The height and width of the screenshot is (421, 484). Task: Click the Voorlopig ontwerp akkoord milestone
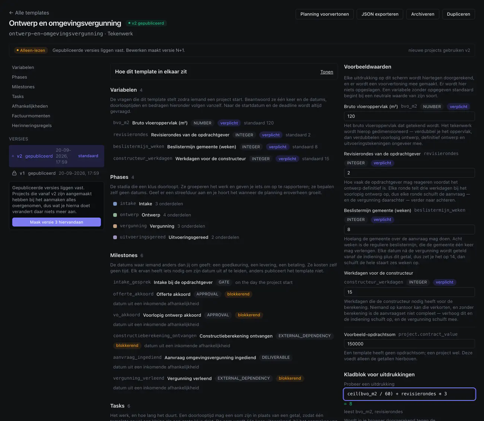click(172, 315)
